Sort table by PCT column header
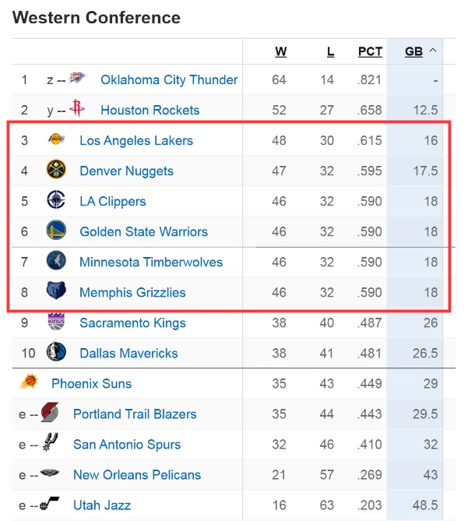468x521 pixels. pyautogui.click(x=370, y=51)
